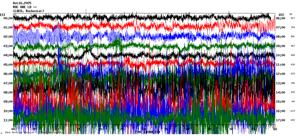Pick the 05:00 EST row label

(8, 65)
